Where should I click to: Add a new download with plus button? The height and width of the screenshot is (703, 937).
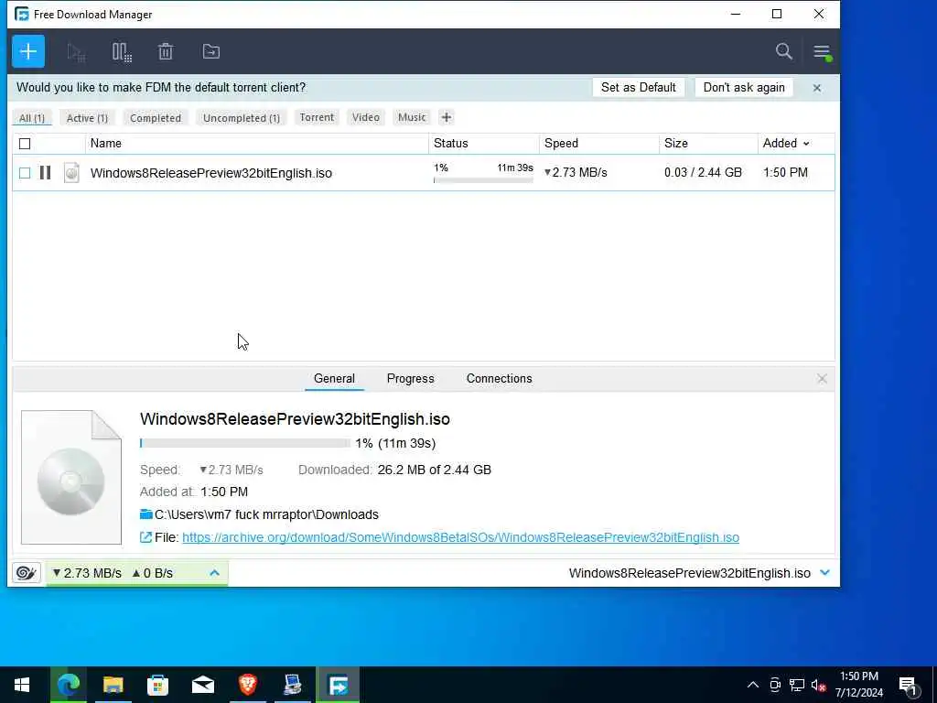[x=28, y=51]
